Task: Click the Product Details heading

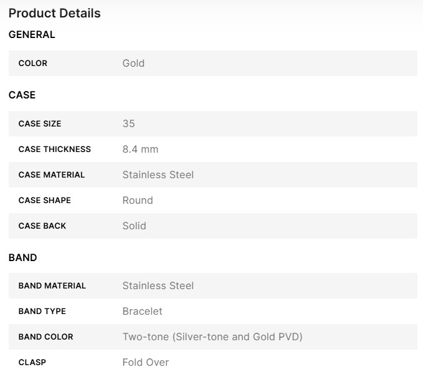Action: coord(55,13)
